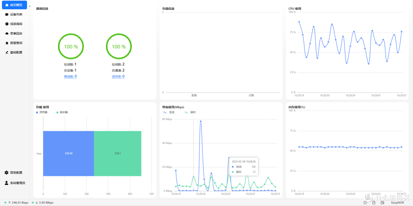Click the tooltip date 2025-02-28 10:26:28
This screenshot has width=413, height=206.
click(x=244, y=162)
